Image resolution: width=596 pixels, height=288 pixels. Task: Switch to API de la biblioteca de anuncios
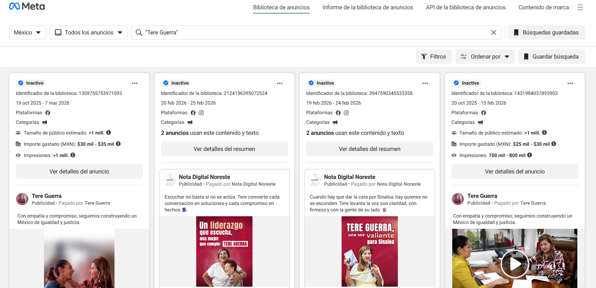[x=465, y=7]
